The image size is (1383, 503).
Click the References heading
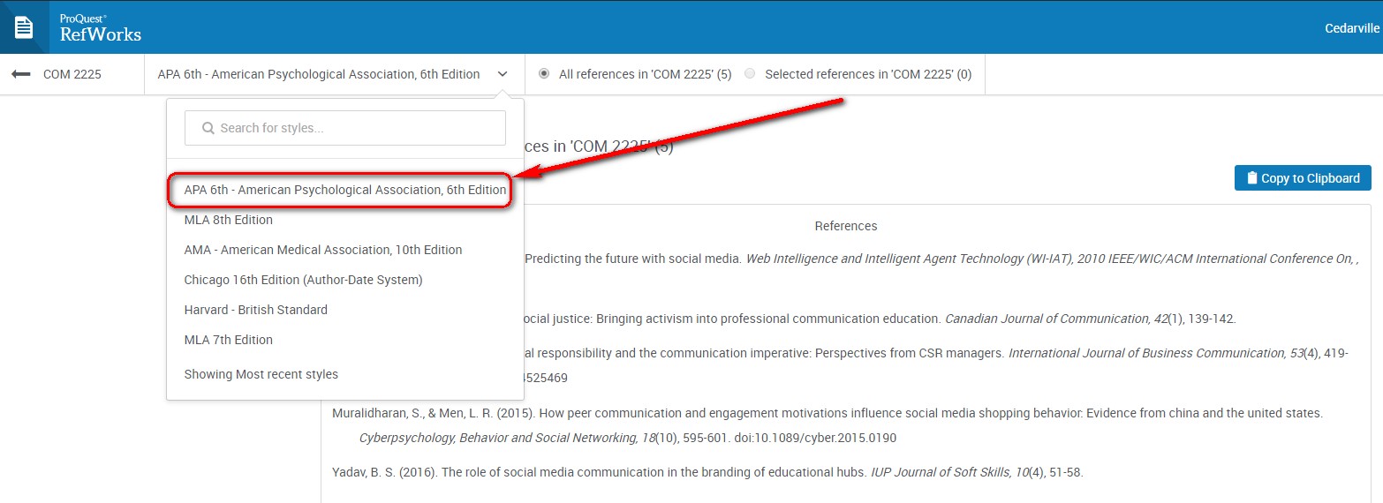(x=846, y=226)
